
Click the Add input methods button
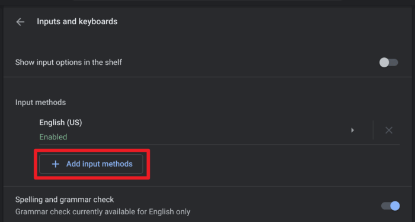click(x=91, y=164)
